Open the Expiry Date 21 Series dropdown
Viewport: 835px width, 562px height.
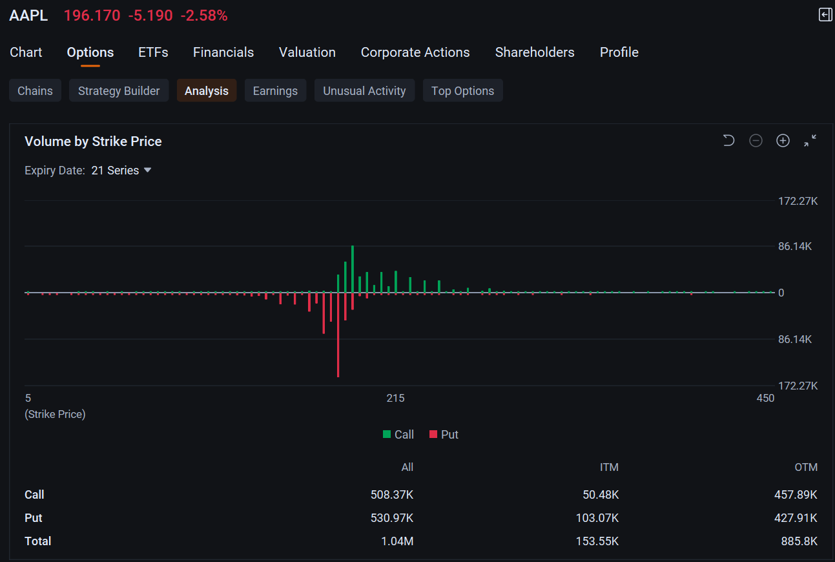[121, 171]
